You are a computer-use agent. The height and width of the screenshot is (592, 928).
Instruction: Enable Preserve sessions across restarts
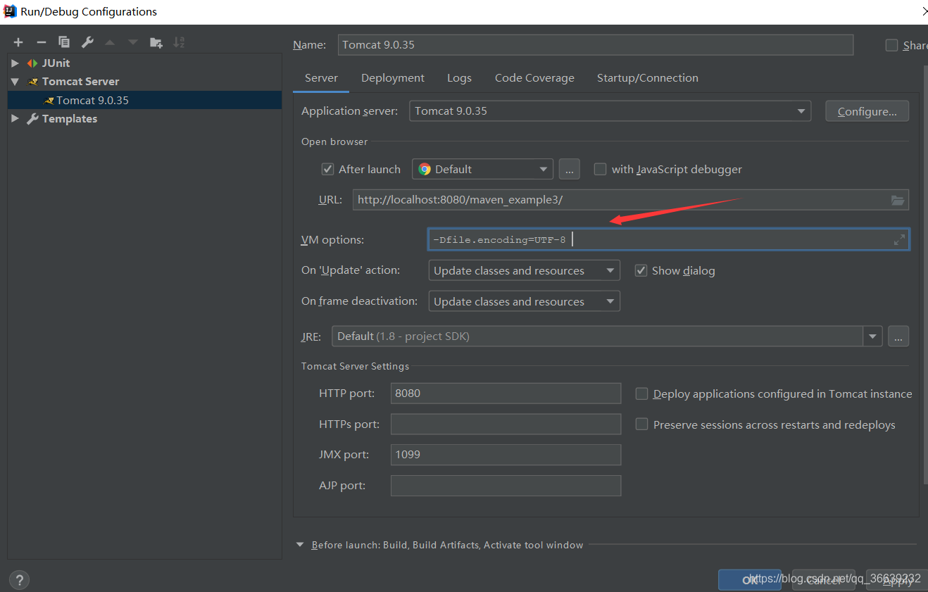(x=641, y=424)
